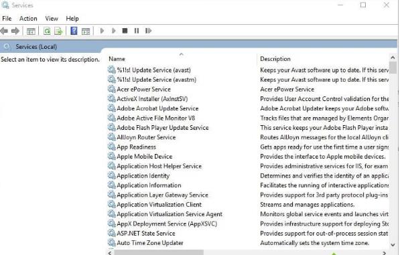Select Adobe Flash Player Update Service
This screenshot has width=400, height=255.
click(x=163, y=128)
